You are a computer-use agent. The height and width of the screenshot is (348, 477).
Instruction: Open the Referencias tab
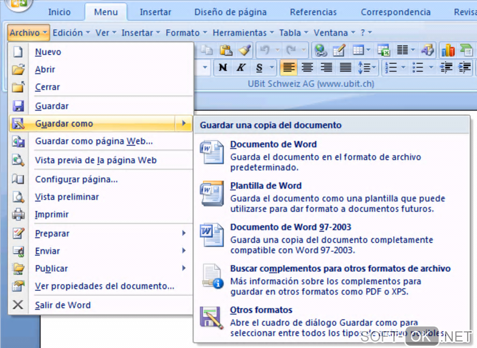313,12
